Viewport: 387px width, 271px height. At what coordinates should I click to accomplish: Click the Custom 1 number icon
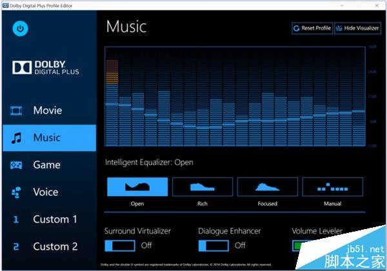click(16, 219)
